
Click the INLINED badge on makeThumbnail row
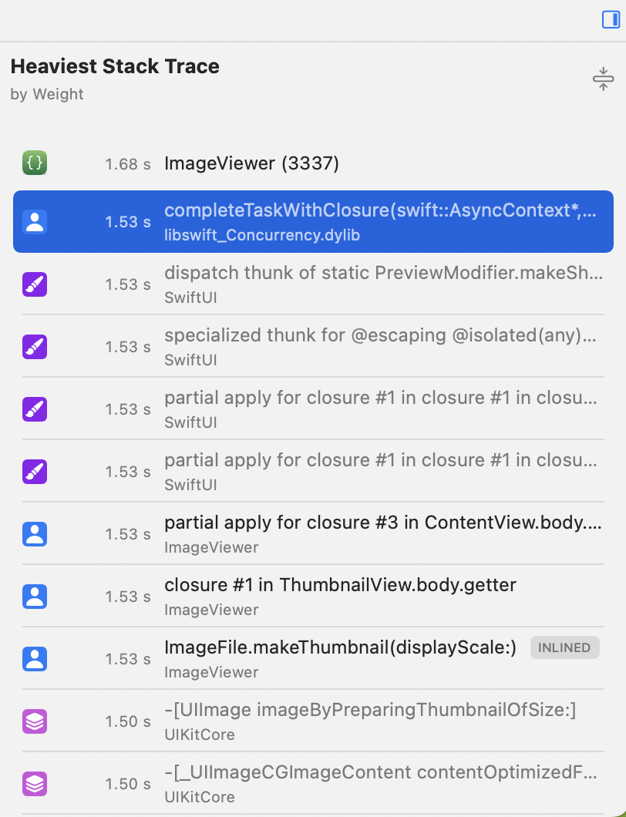point(564,647)
